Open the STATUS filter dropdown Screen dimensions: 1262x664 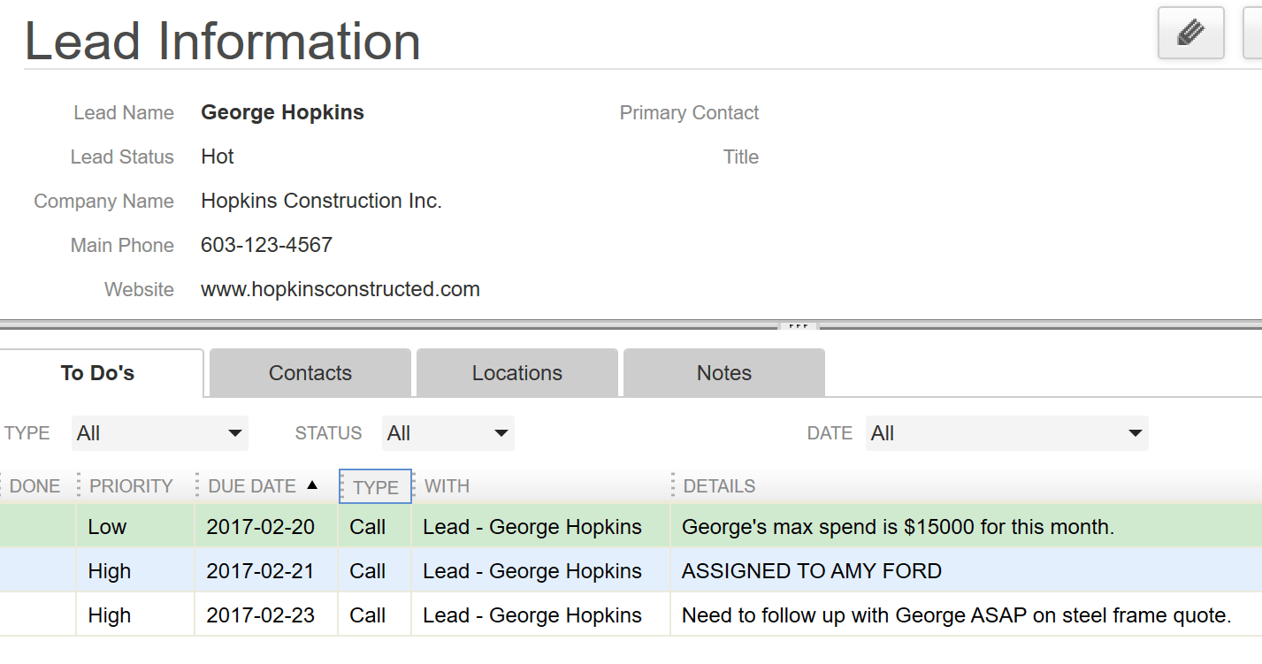pyautogui.click(x=447, y=432)
